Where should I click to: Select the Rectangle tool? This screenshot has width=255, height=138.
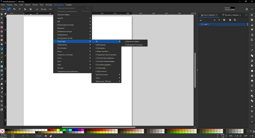point(2,27)
